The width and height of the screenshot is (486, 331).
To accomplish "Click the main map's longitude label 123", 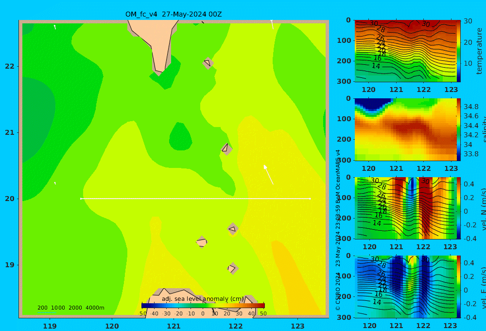I will pos(298,326).
